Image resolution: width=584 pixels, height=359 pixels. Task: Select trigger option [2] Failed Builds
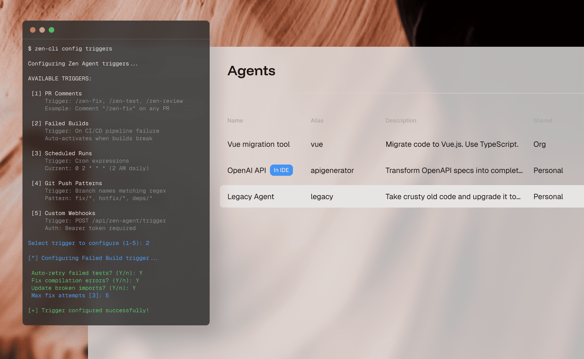[60, 123]
